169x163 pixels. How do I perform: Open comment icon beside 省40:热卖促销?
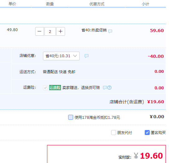coord(110,31)
